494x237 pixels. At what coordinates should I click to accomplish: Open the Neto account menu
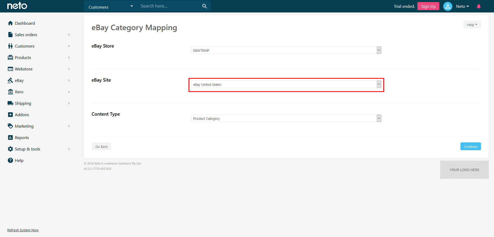pyautogui.click(x=462, y=6)
